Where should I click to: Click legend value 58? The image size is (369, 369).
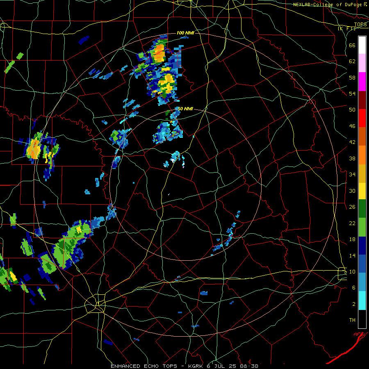click(352, 77)
